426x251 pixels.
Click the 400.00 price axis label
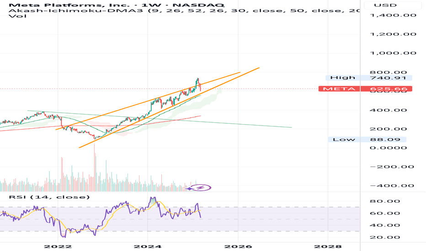tap(388, 110)
